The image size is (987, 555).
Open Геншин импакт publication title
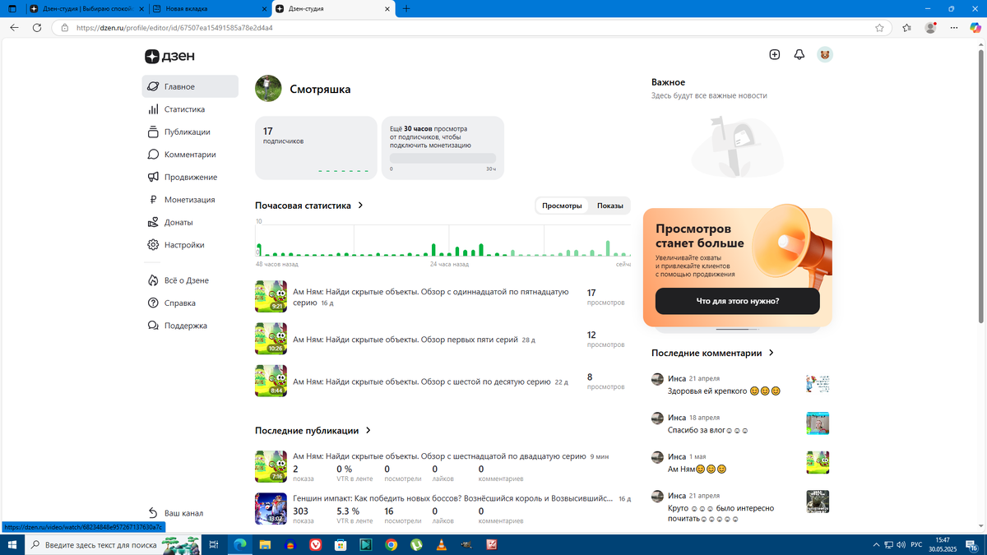(x=453, y=498)
